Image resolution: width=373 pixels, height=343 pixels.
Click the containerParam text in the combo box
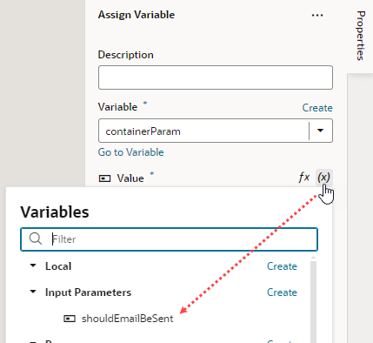click(143, 131)
